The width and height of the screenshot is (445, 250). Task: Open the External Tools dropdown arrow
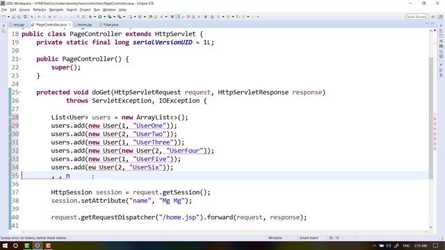pyautogui.click(x=124, y=17)
